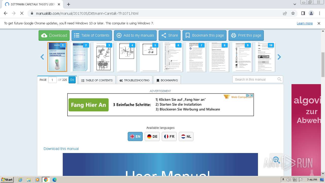
Task: Dismiss the Chrome update notification bar
Action: point(319,23)
